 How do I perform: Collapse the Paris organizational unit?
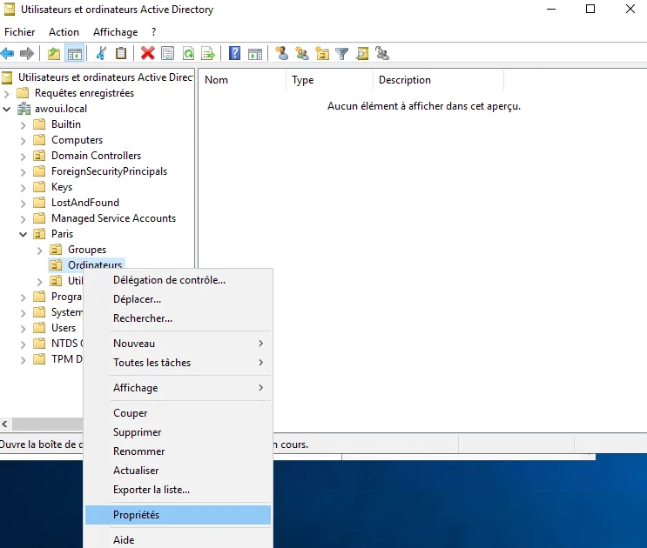click(x=24, y=235)
